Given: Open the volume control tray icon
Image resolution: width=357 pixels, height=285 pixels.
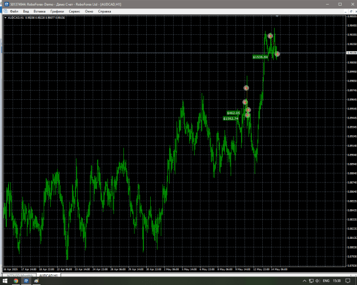Looking at the screenshot, I should (318, 281).
